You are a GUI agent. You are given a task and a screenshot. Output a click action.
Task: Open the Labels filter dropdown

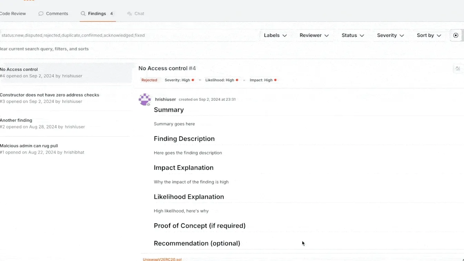pos(275,35)
